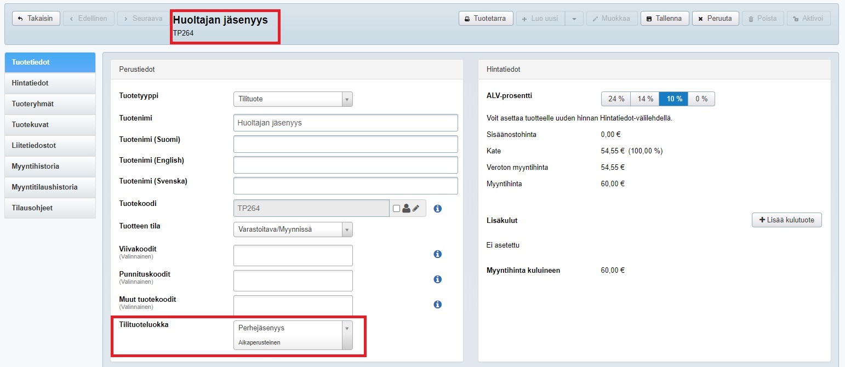Click Lisää kulutuote button

pyautogui.click(x=786, y=220)
